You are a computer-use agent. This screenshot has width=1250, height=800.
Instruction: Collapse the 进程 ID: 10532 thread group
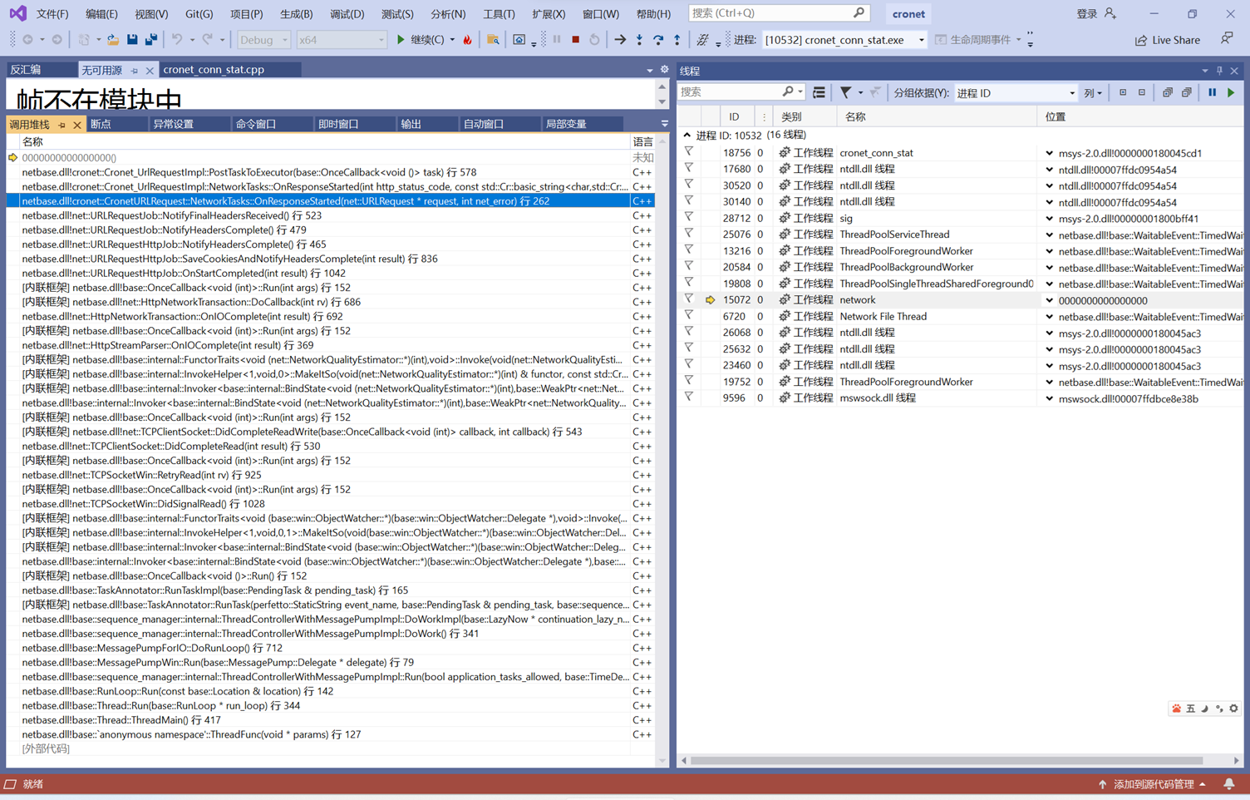687,135
